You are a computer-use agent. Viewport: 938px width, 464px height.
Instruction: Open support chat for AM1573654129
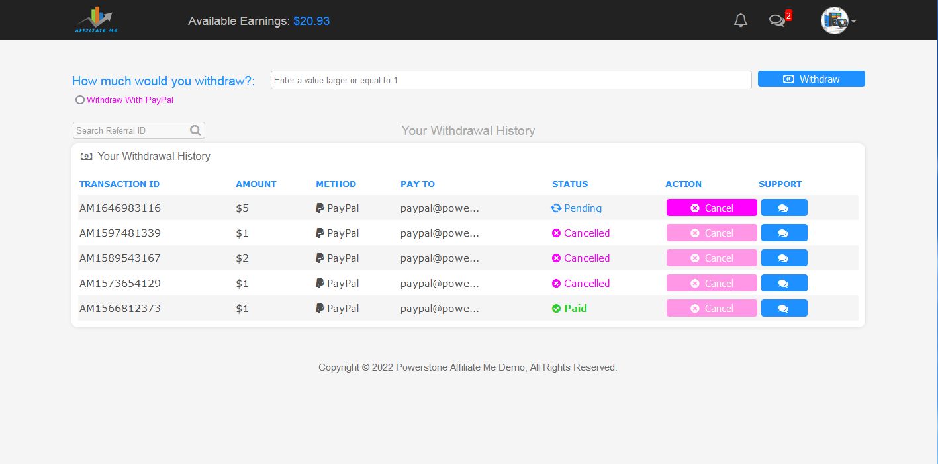[784, 283]
